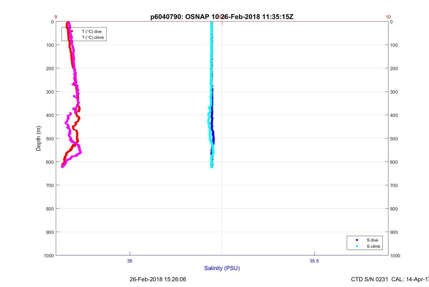Click the 700 tick on the right depth axis
Viewport: 429px width, 287px height.
tap(394, 185)
